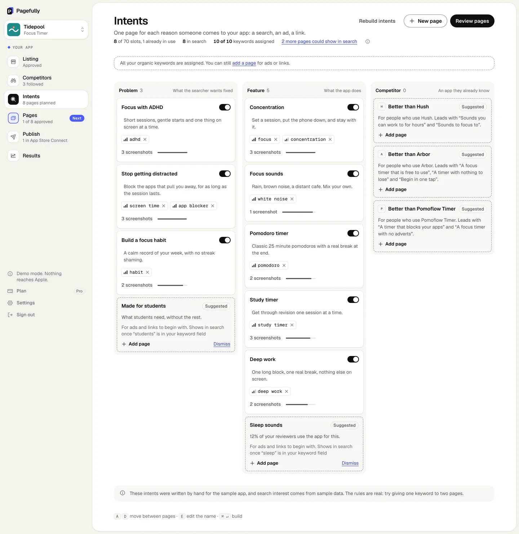Remove the app blocker keyword

(213, 206)
